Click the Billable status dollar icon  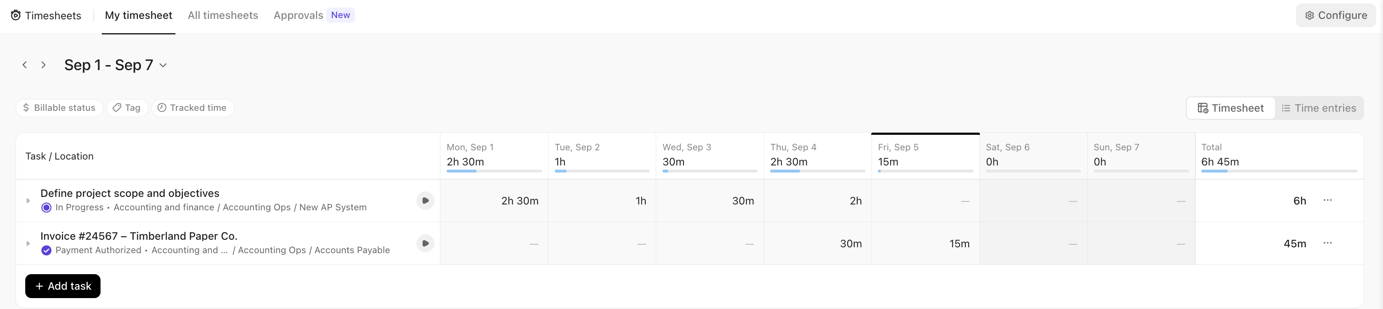click(x=27, y=107)
